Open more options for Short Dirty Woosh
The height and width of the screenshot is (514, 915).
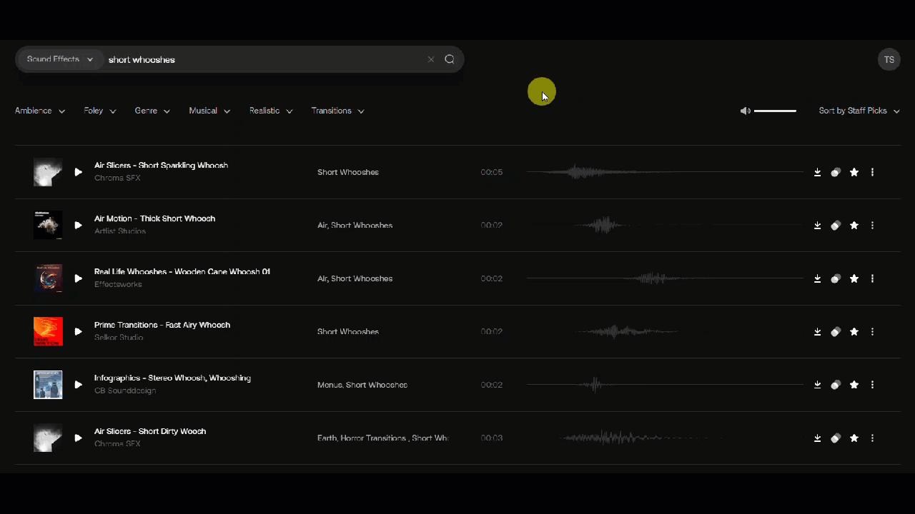tap(872, 438)
